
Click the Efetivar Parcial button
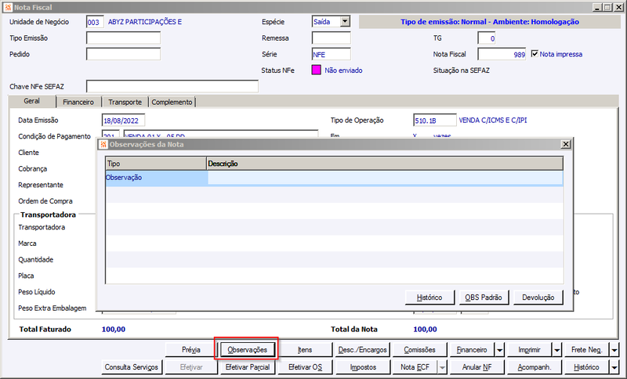coord(248,367)
